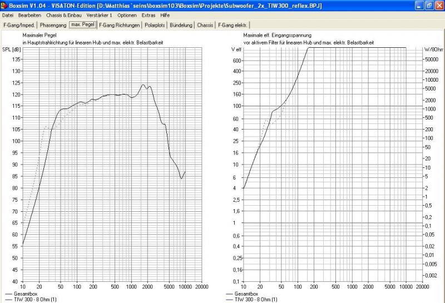Click the V eff axis label
The height and width of the screenshot is (303, 445).
coord(236,49)
